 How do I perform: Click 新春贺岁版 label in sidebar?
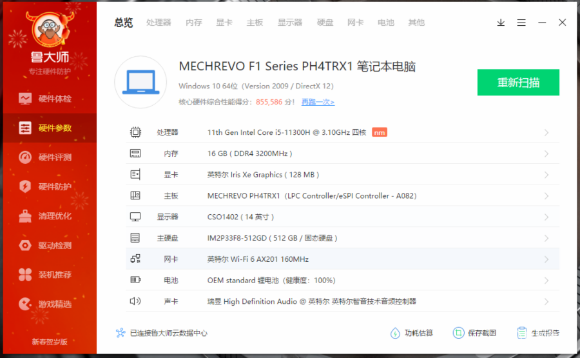(x=50, y=342)
